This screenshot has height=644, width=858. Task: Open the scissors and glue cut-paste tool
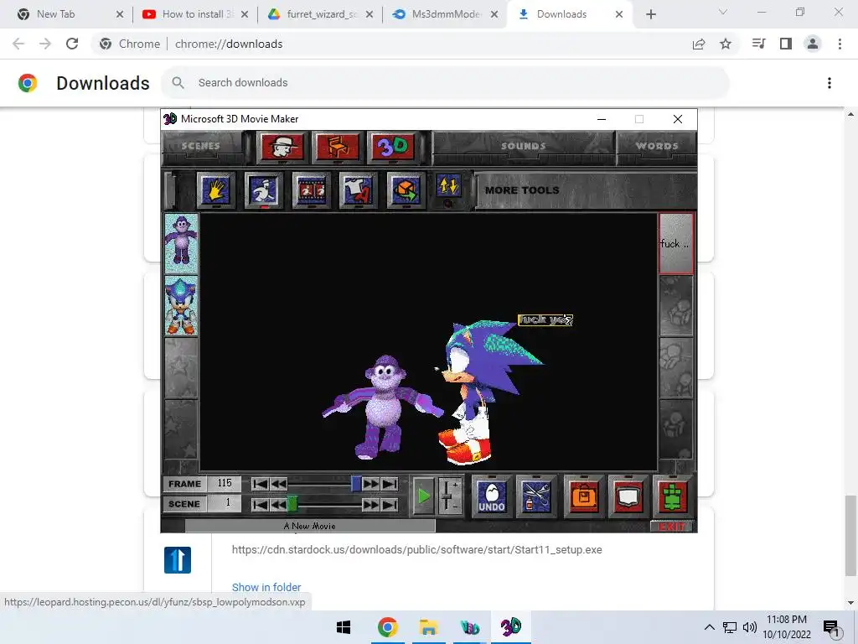click(536, 496)
